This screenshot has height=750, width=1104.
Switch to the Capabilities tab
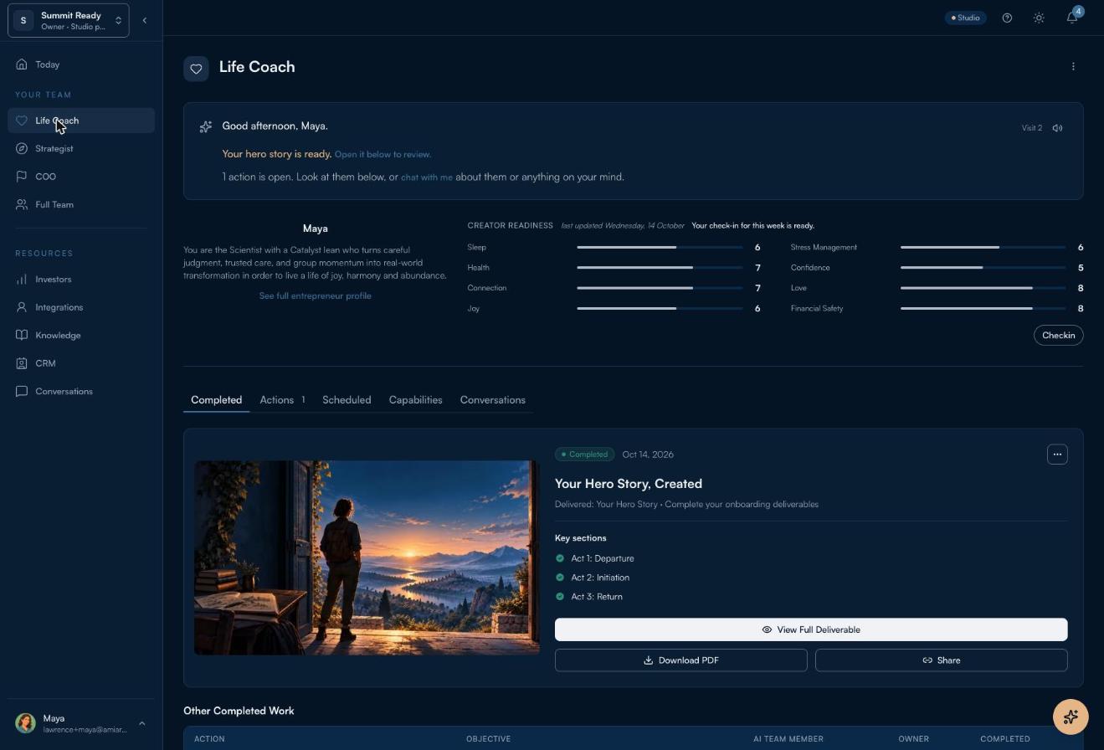point(415,400)
